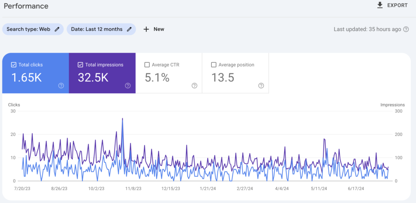Select the 1.65K total clicks value
This screenshot has width=416, height=203.
pyautogui.click(x=26, y=77)
